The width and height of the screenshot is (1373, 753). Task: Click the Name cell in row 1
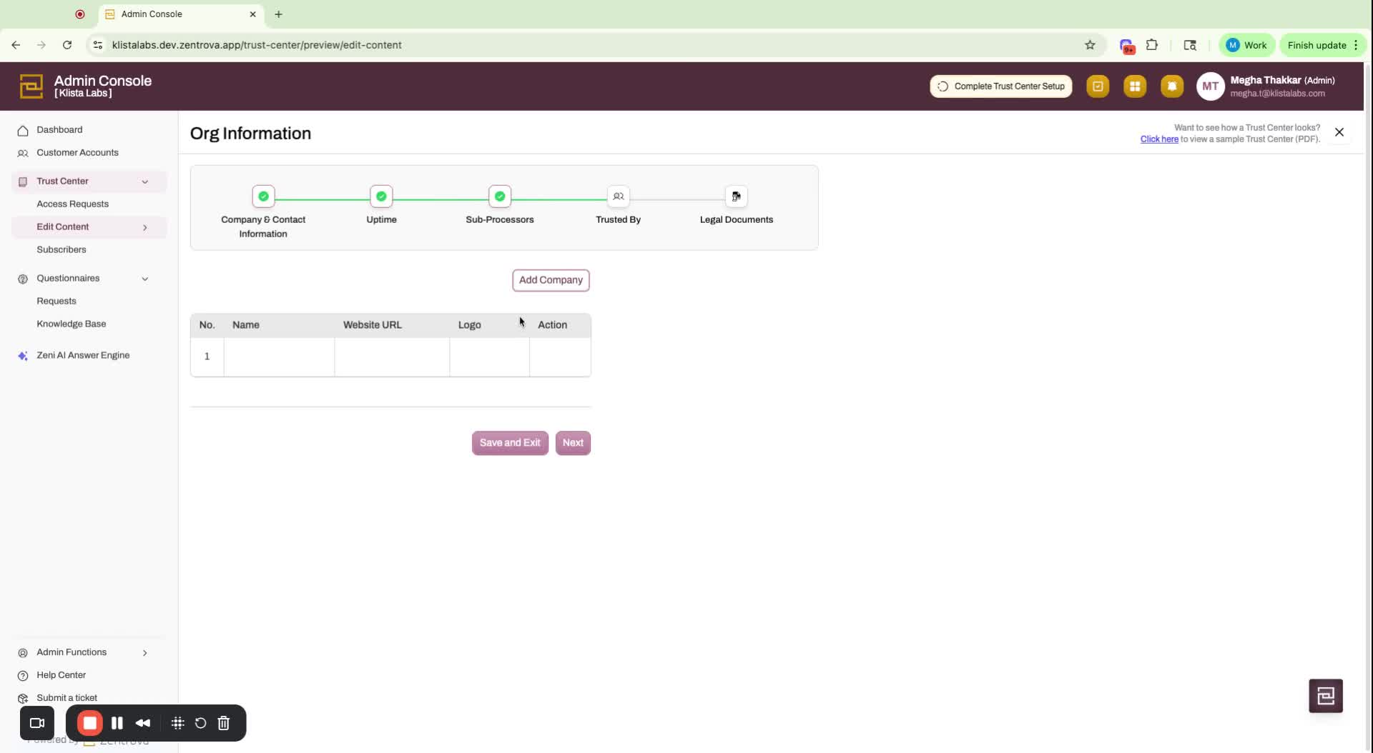[x=279, y=356]
